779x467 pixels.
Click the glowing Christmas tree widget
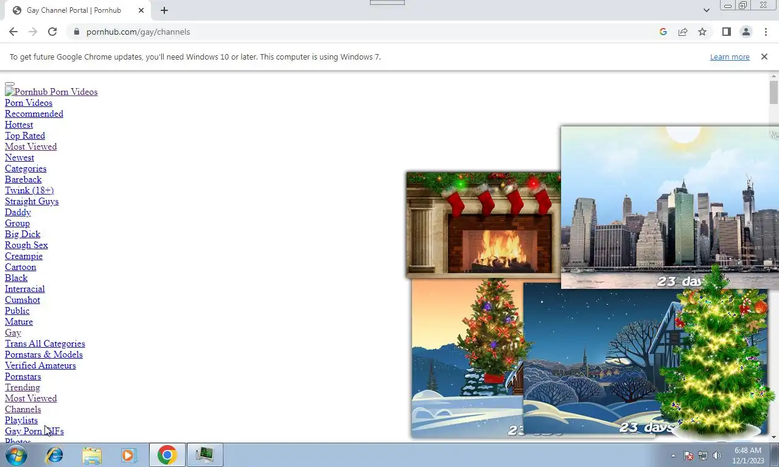715,353
